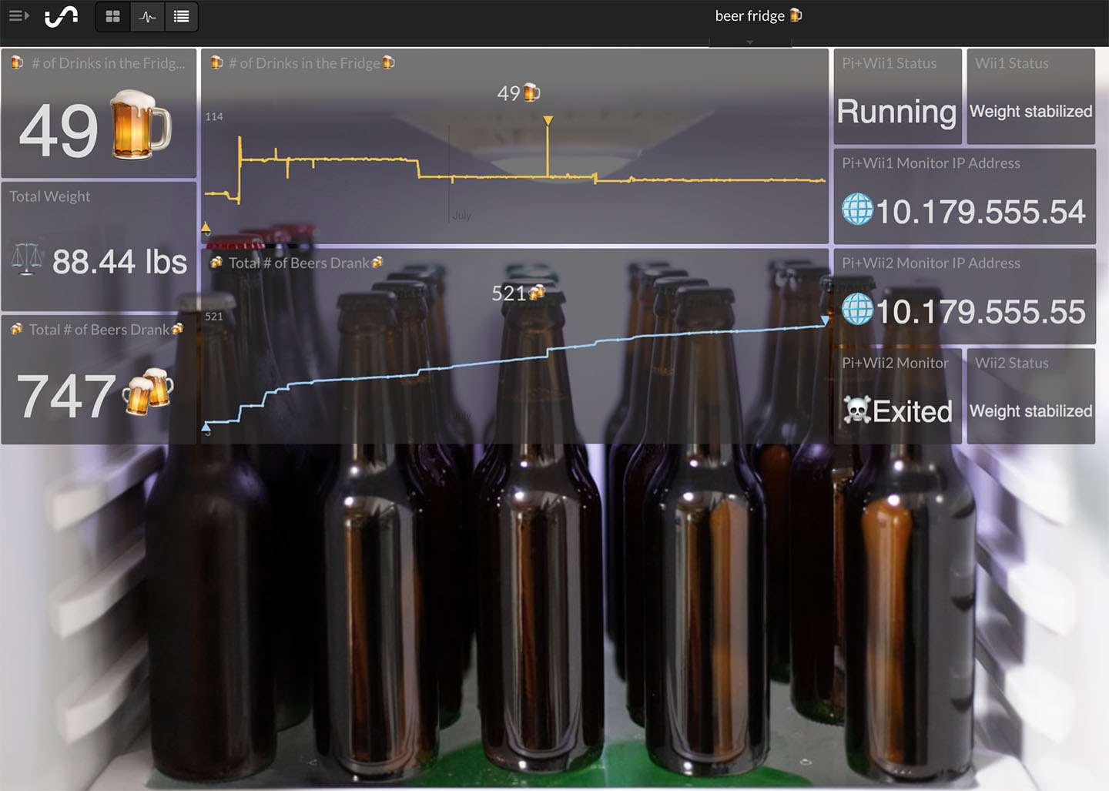Select the 747 beers drank value

coord(66,396)
